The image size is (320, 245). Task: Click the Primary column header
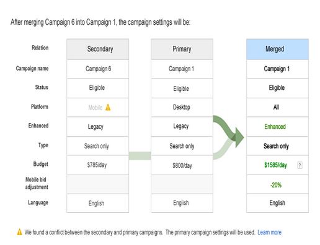182,49
